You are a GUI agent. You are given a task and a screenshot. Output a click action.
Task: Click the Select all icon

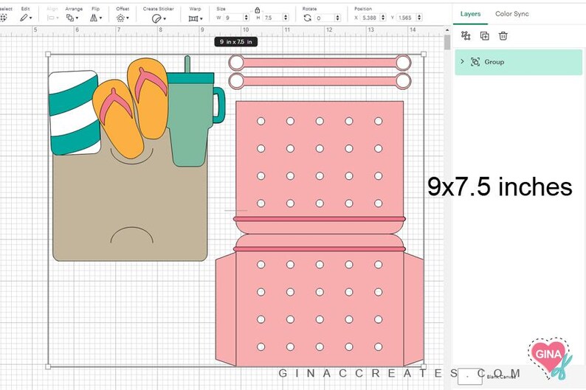(x=4, y=18)
